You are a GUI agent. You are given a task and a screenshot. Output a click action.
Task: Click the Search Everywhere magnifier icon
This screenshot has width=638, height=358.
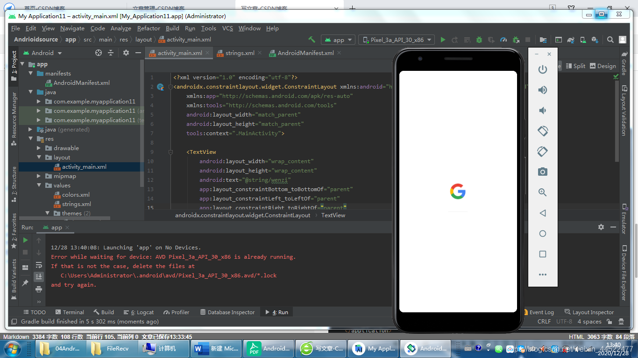point(610,40)
